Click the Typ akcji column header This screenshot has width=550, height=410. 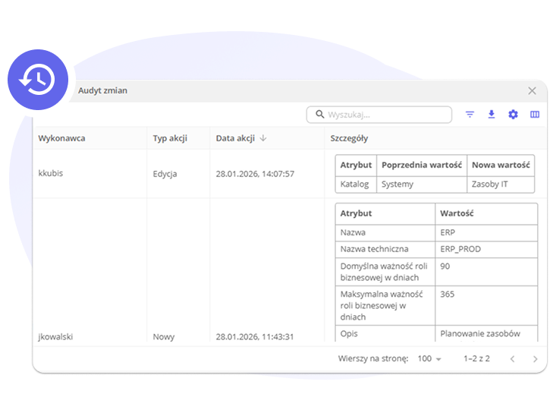[x=170, y=138]
